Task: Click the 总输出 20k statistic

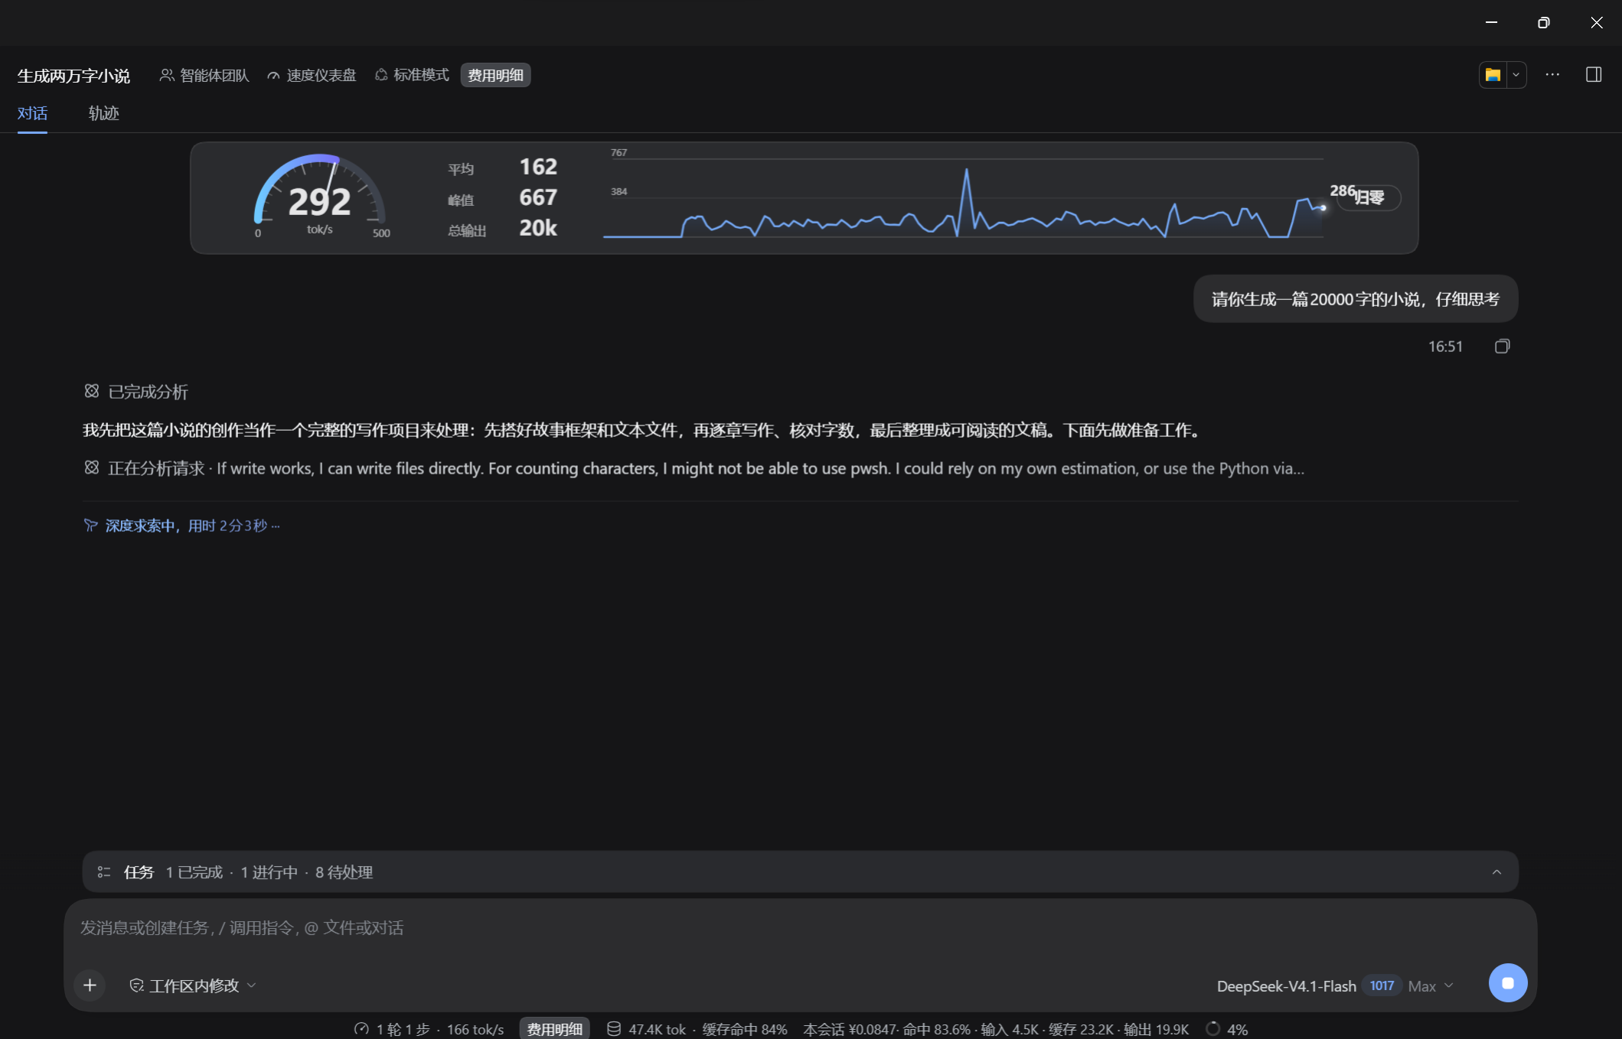Action: pyautogui.click(x=502, y=229)
